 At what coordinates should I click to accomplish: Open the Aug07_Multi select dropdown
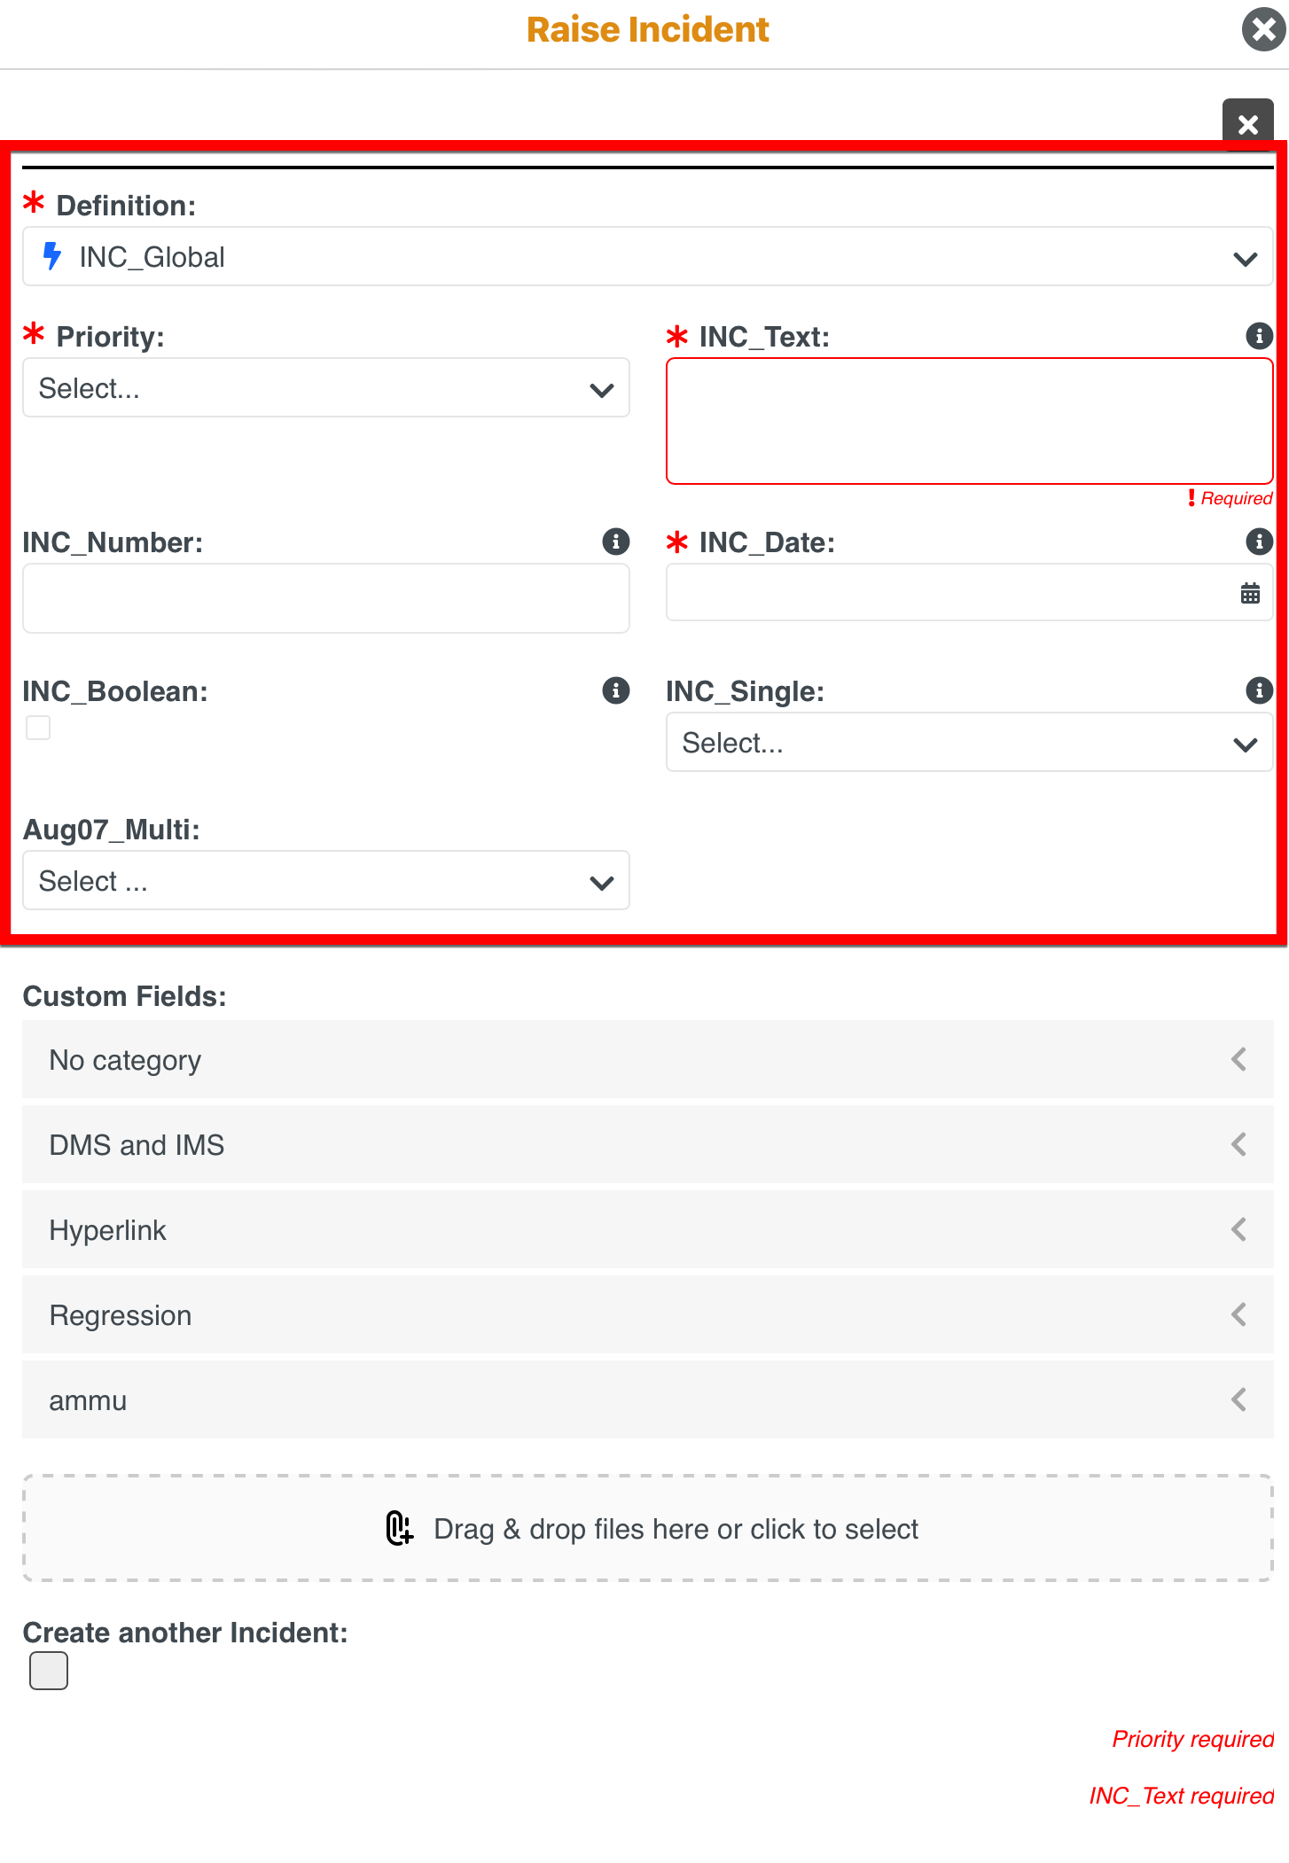[325, 881]
